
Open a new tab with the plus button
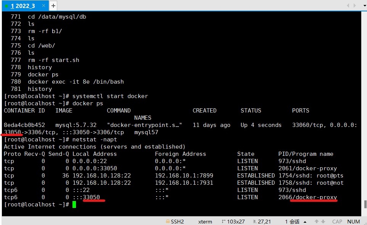[53, 6]
